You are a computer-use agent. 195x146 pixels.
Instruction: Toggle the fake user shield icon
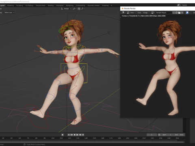pyautogui.click(x=173, y=13)
